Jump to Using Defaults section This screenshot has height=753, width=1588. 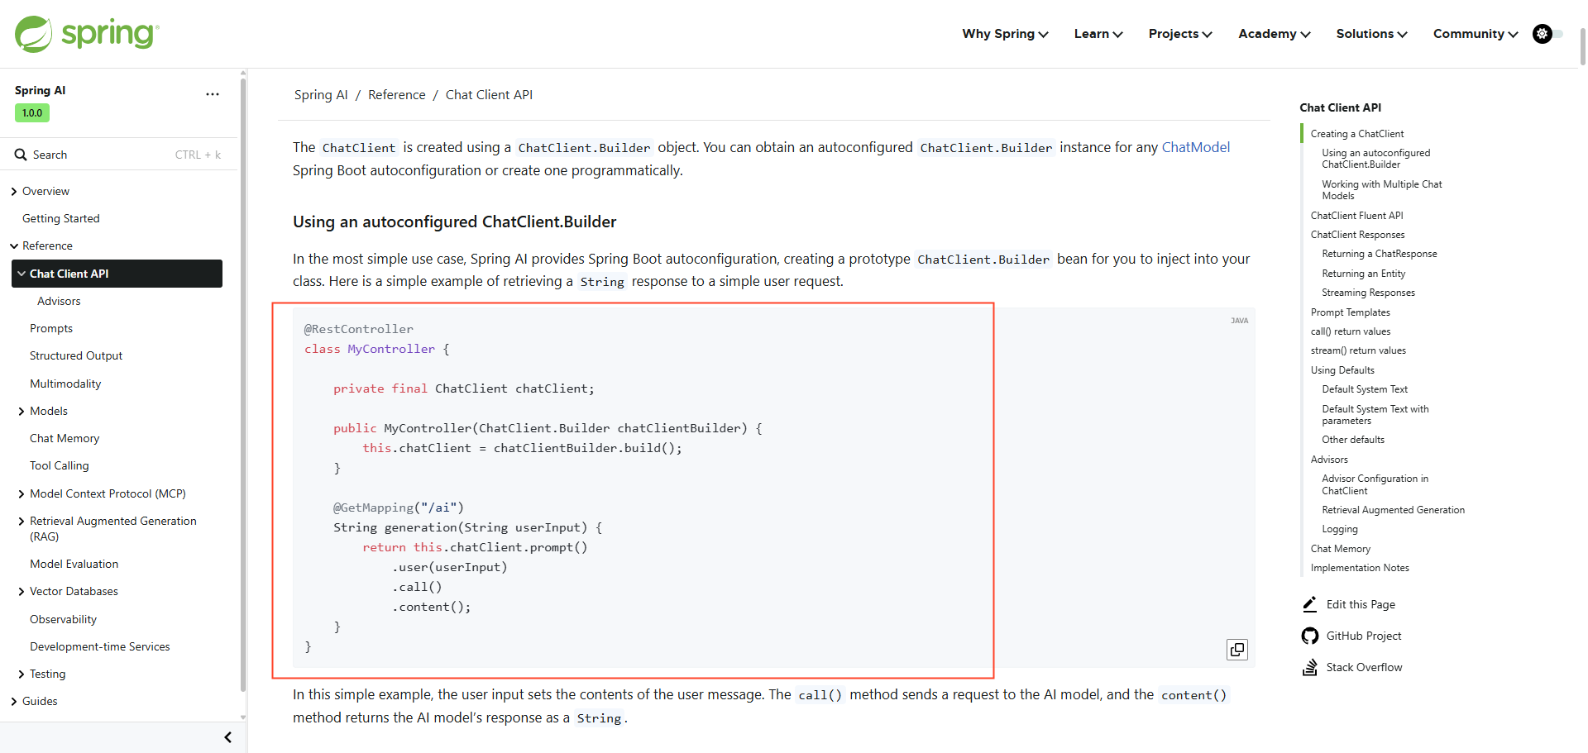tap(1343, 370)
